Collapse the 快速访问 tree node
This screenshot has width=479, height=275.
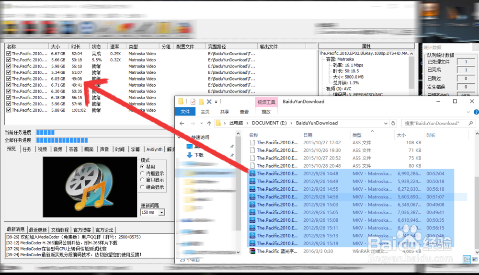tap(179, 137)
